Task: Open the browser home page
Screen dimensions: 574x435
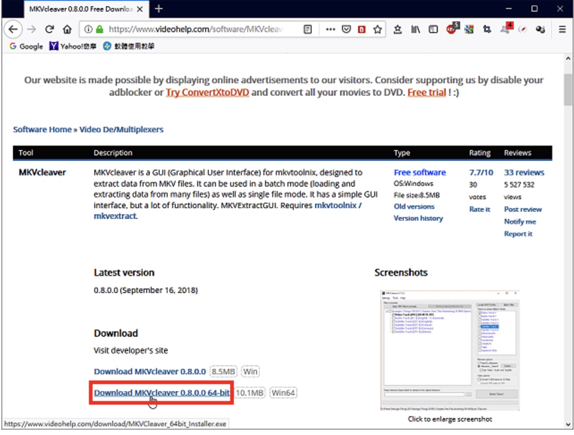Action: [67, 29]
